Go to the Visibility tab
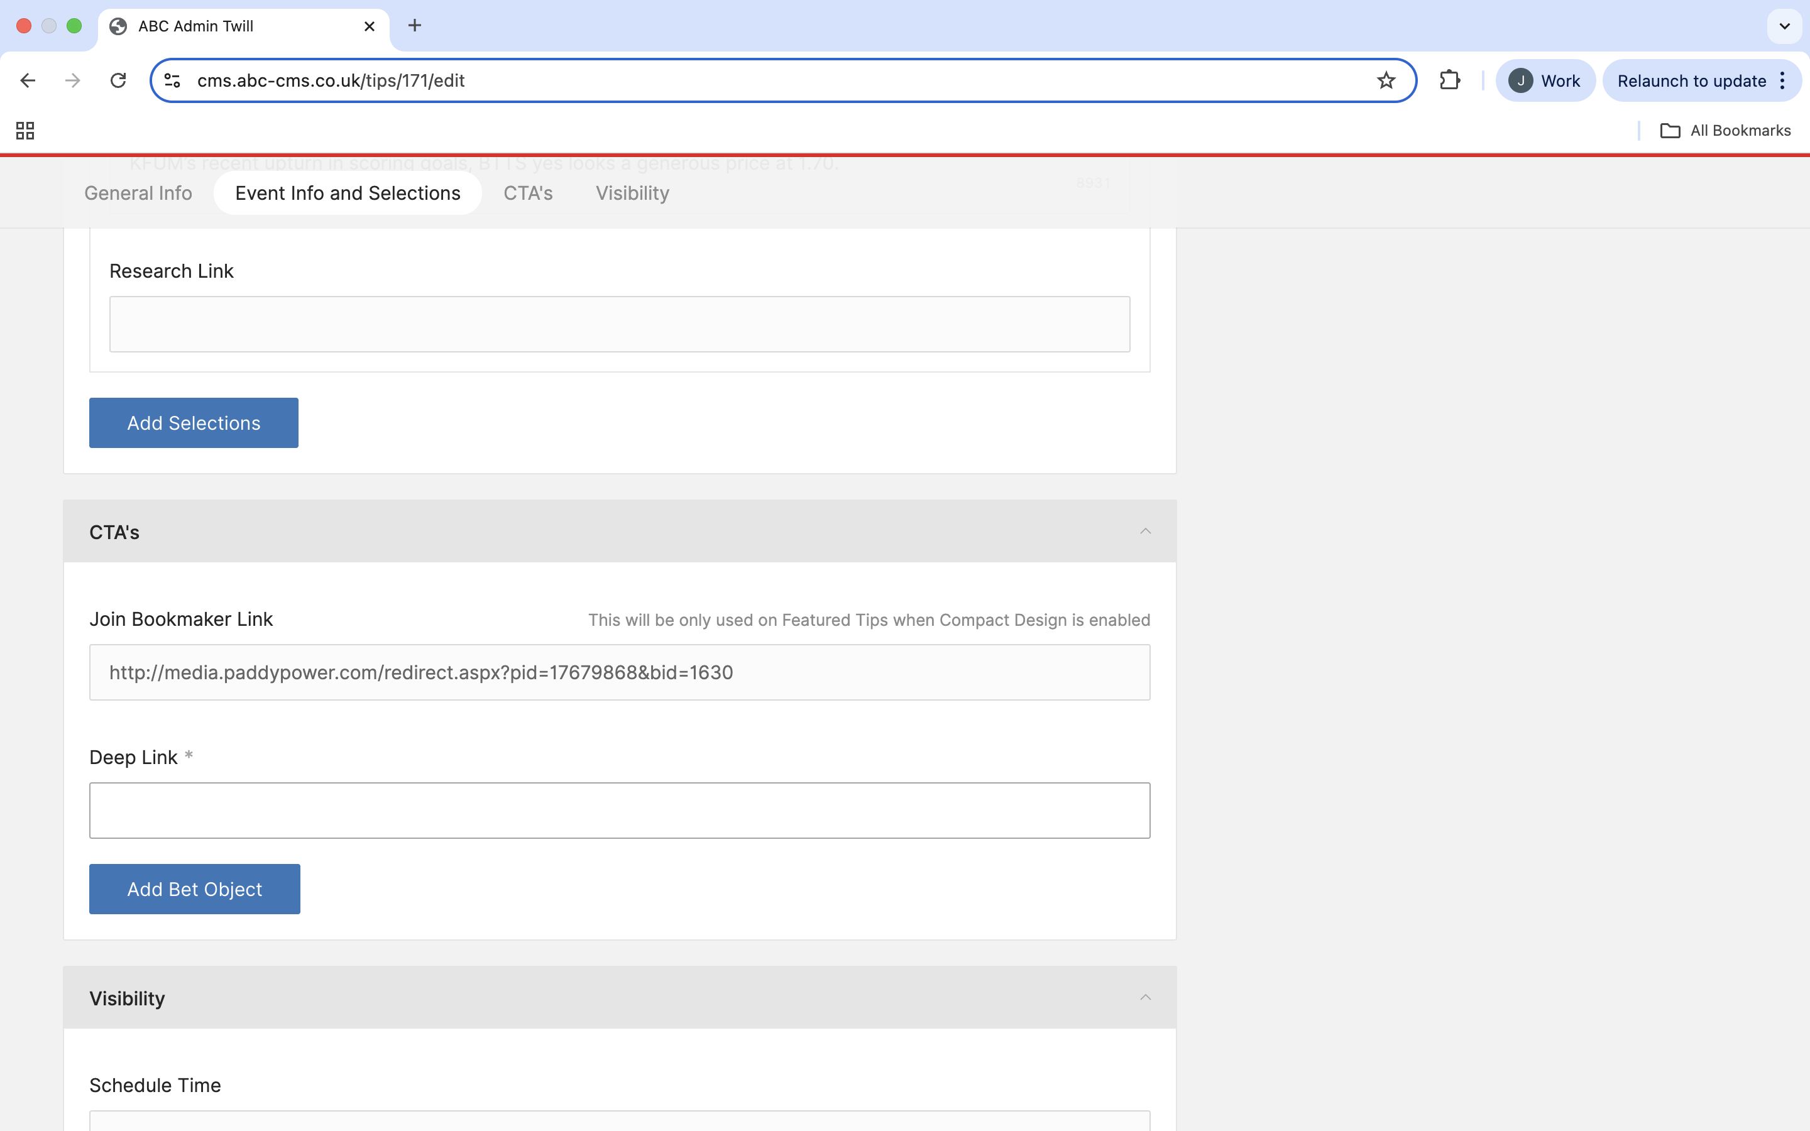The height and width of the screenshot is (1131, 1810). [632, 194]
